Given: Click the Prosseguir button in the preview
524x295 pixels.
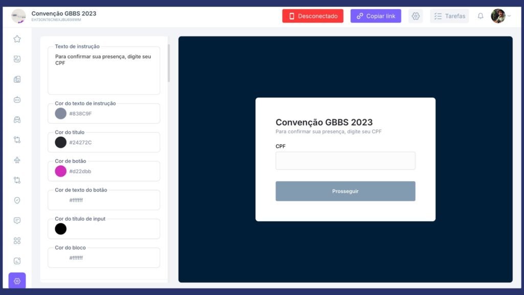Looking at the screenshot, I should [345, 191].
